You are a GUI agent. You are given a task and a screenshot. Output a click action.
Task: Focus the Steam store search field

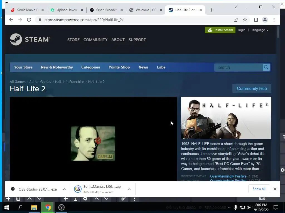pos(239,67)
